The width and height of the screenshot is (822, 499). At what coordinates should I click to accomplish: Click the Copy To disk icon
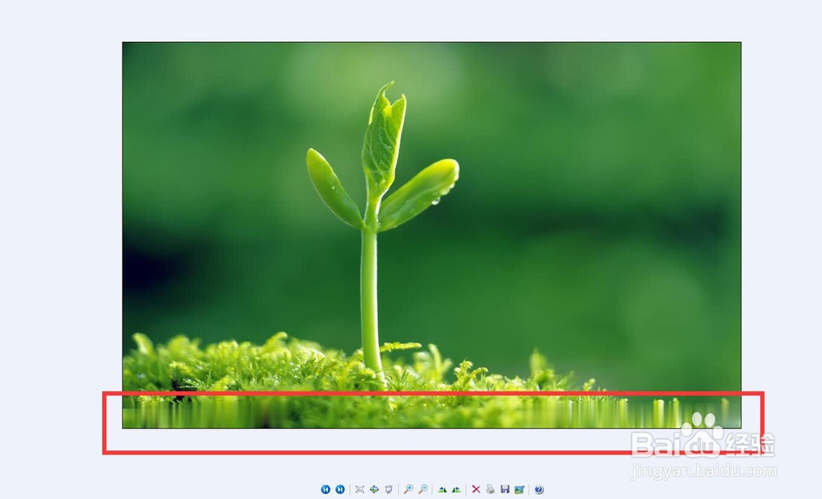tap(506, 488)
